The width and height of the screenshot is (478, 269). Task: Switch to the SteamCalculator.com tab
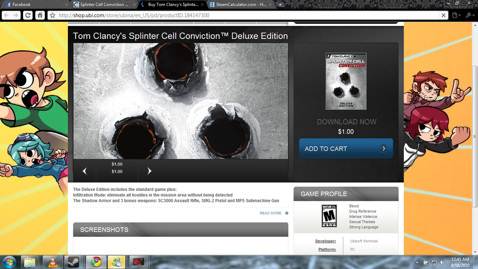tap(241, 5)
